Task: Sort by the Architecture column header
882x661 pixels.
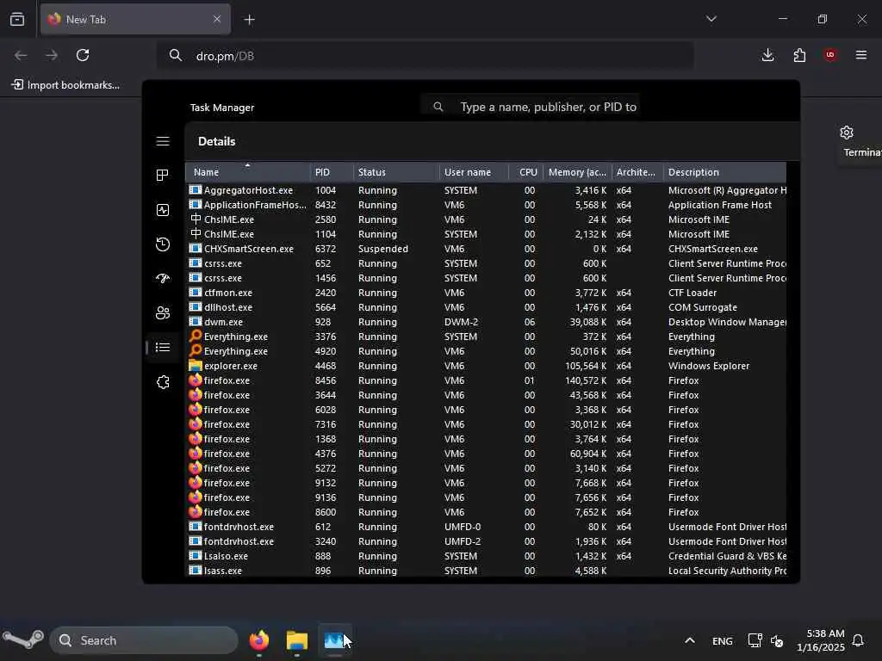Action: coord(637,172)
